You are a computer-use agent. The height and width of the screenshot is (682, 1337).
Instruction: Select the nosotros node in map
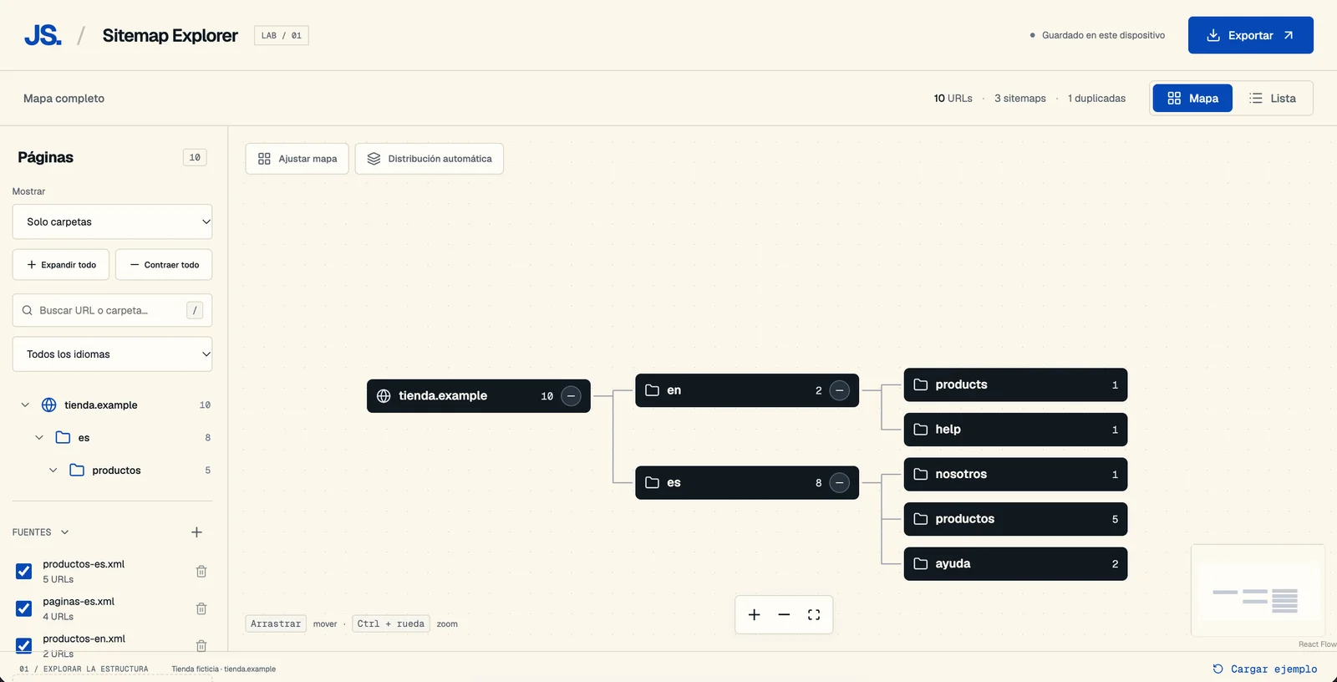(1015, 474)
